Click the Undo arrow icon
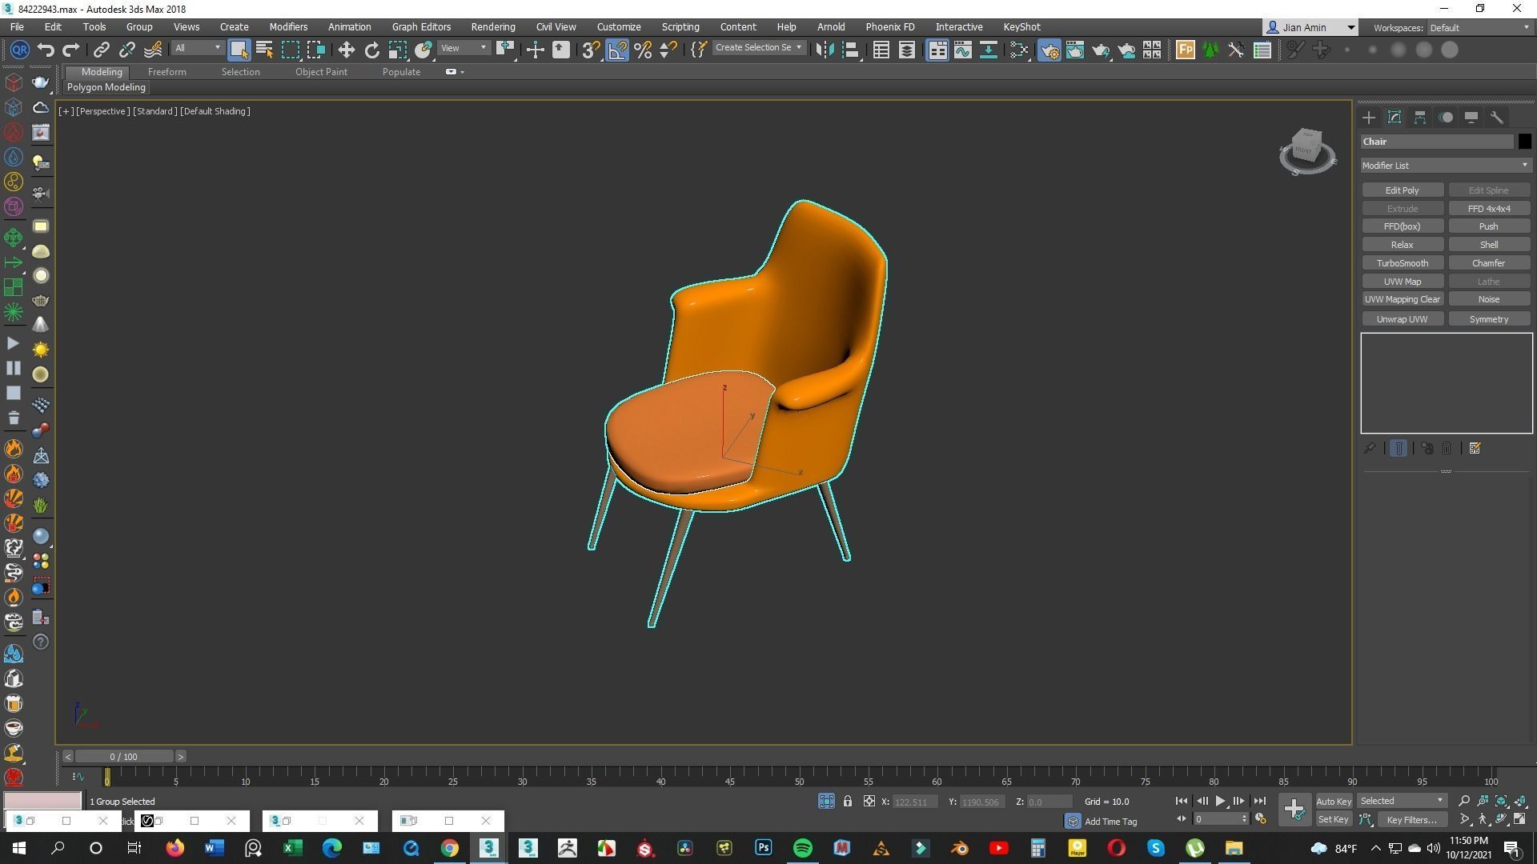 (x=46, y=50)
